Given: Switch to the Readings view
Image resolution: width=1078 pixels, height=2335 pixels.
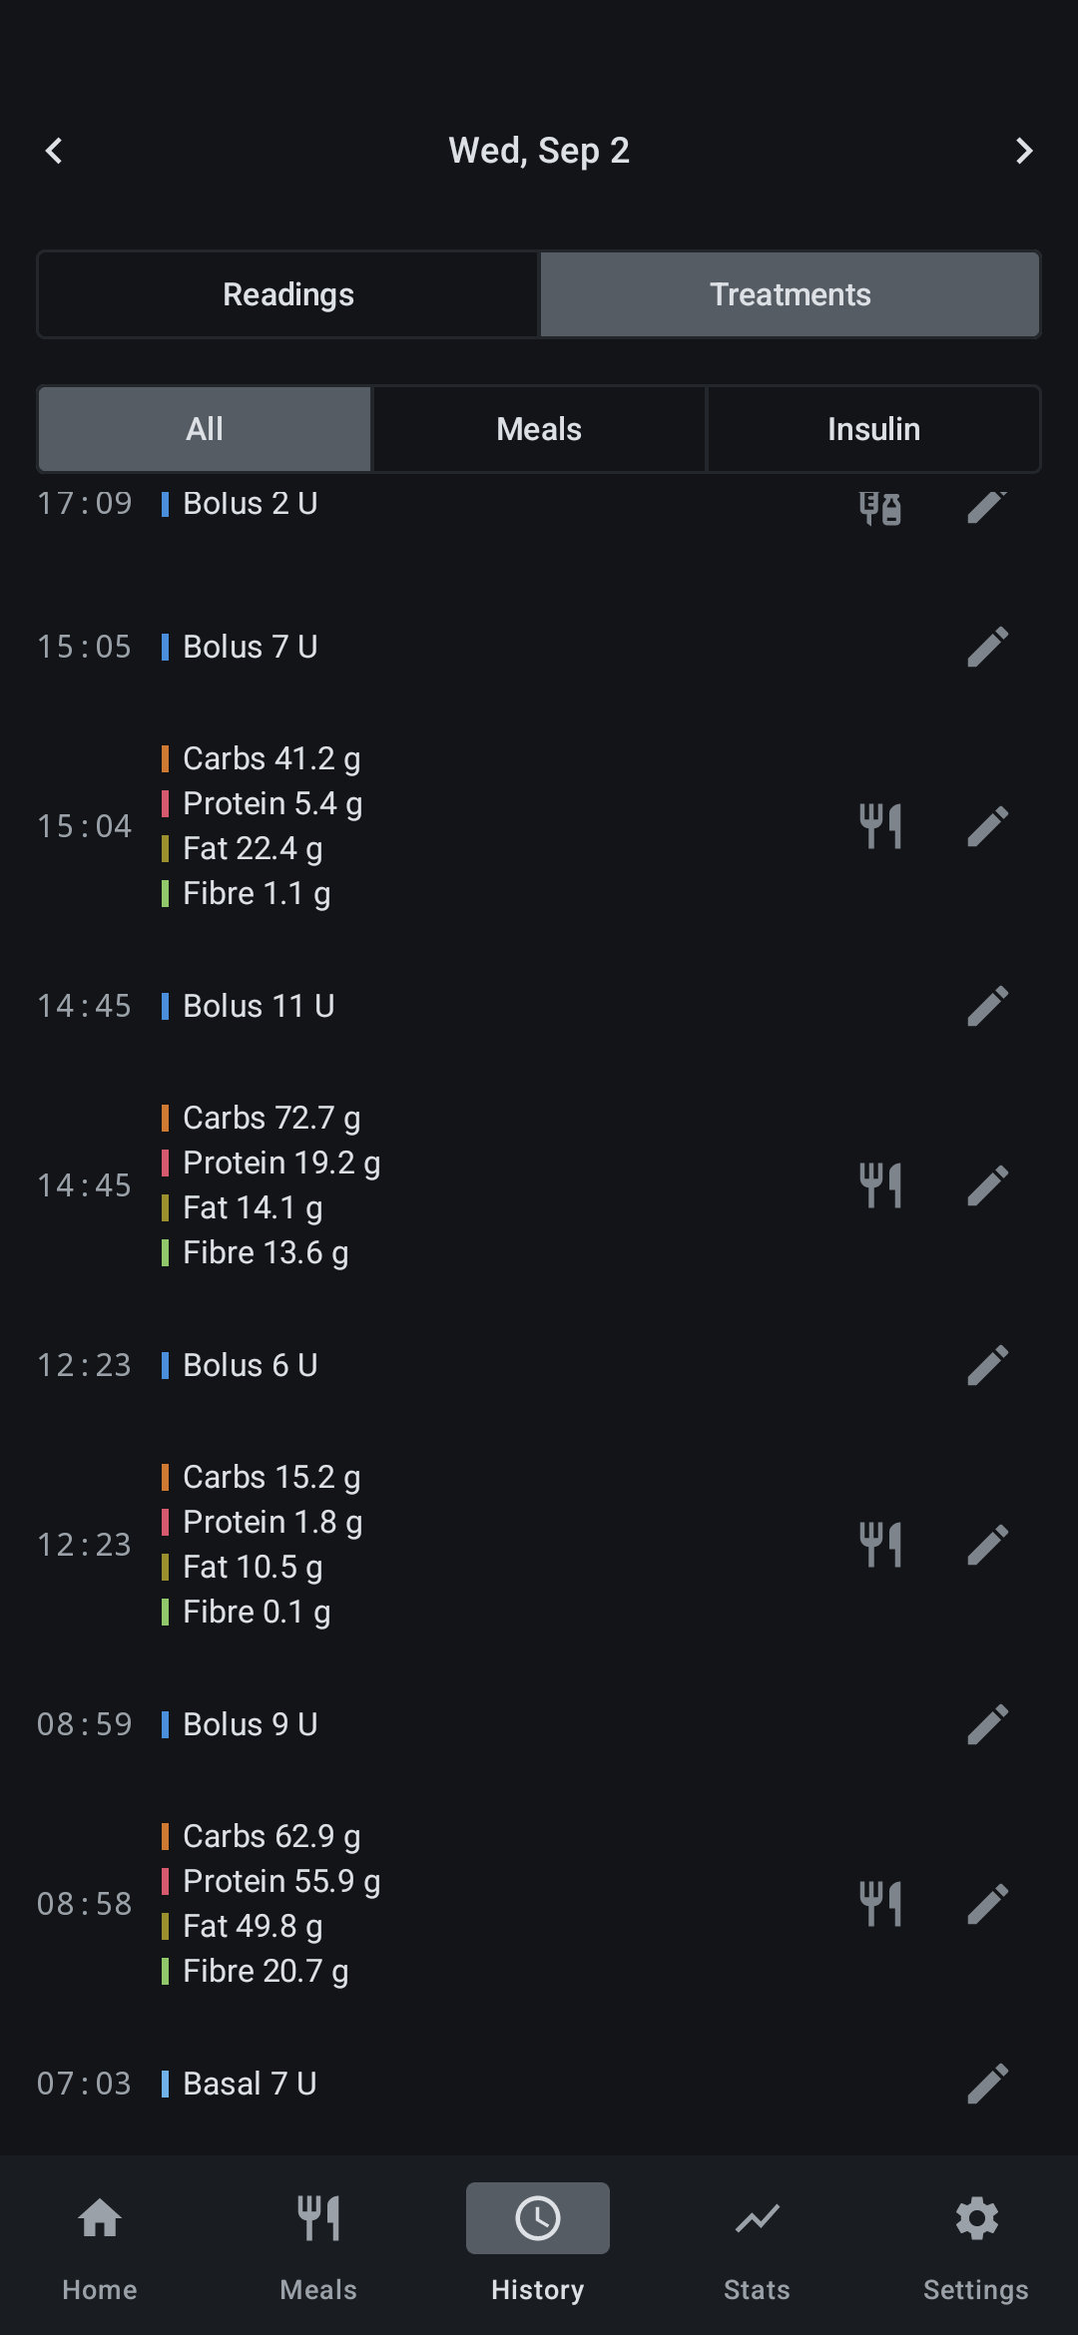Looking at the screenshot, I should pyautogui.click(x=288, y=294).
